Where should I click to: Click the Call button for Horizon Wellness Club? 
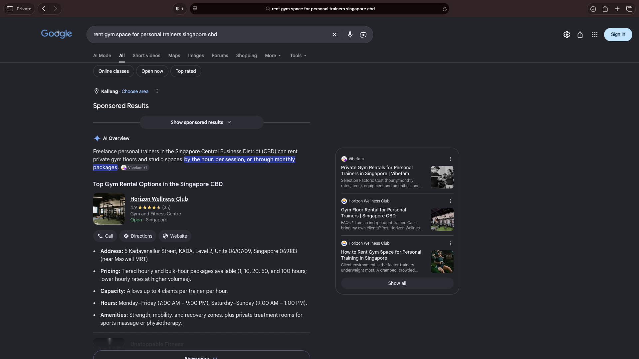(105, 236)
